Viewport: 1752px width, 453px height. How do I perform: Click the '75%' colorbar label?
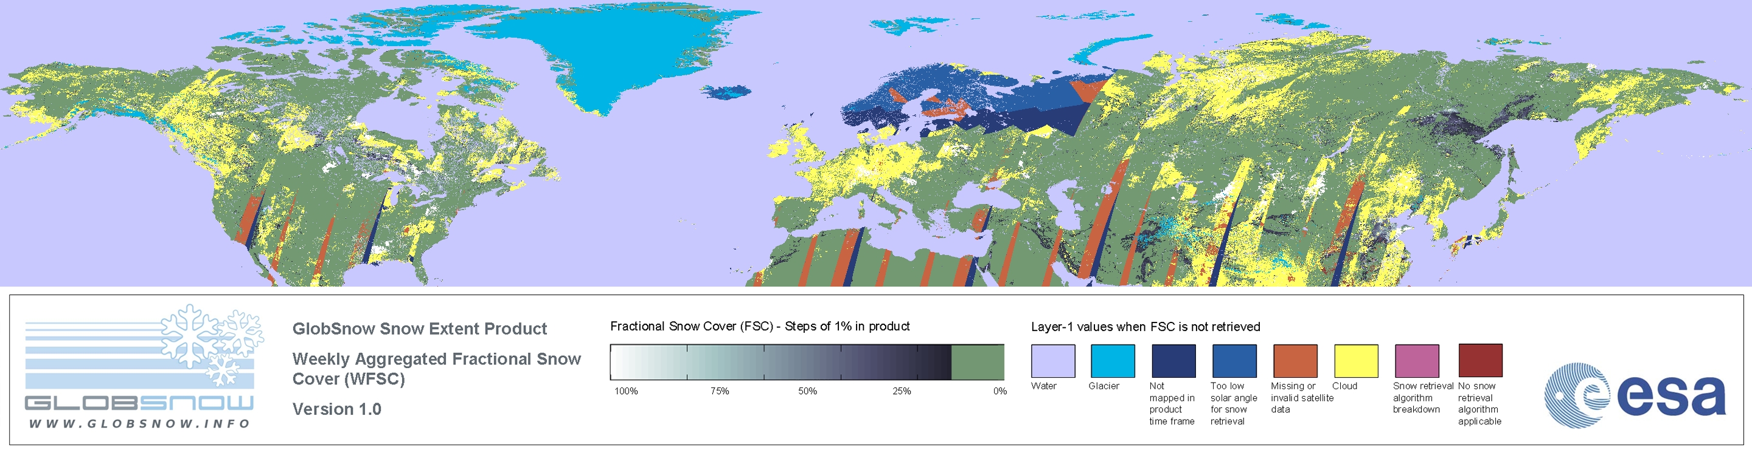(x=720, y=391)
